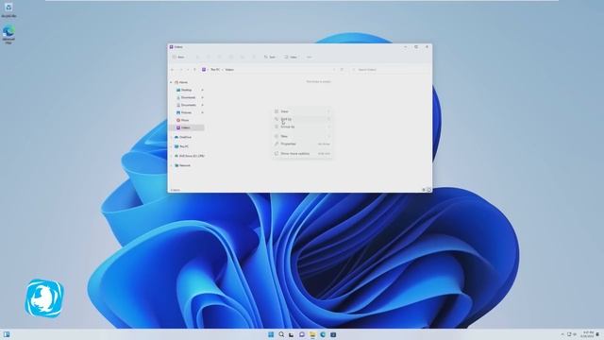The image size is (604, 340).
Task: Show hidden system tray icons
Action: click(562, 334)
